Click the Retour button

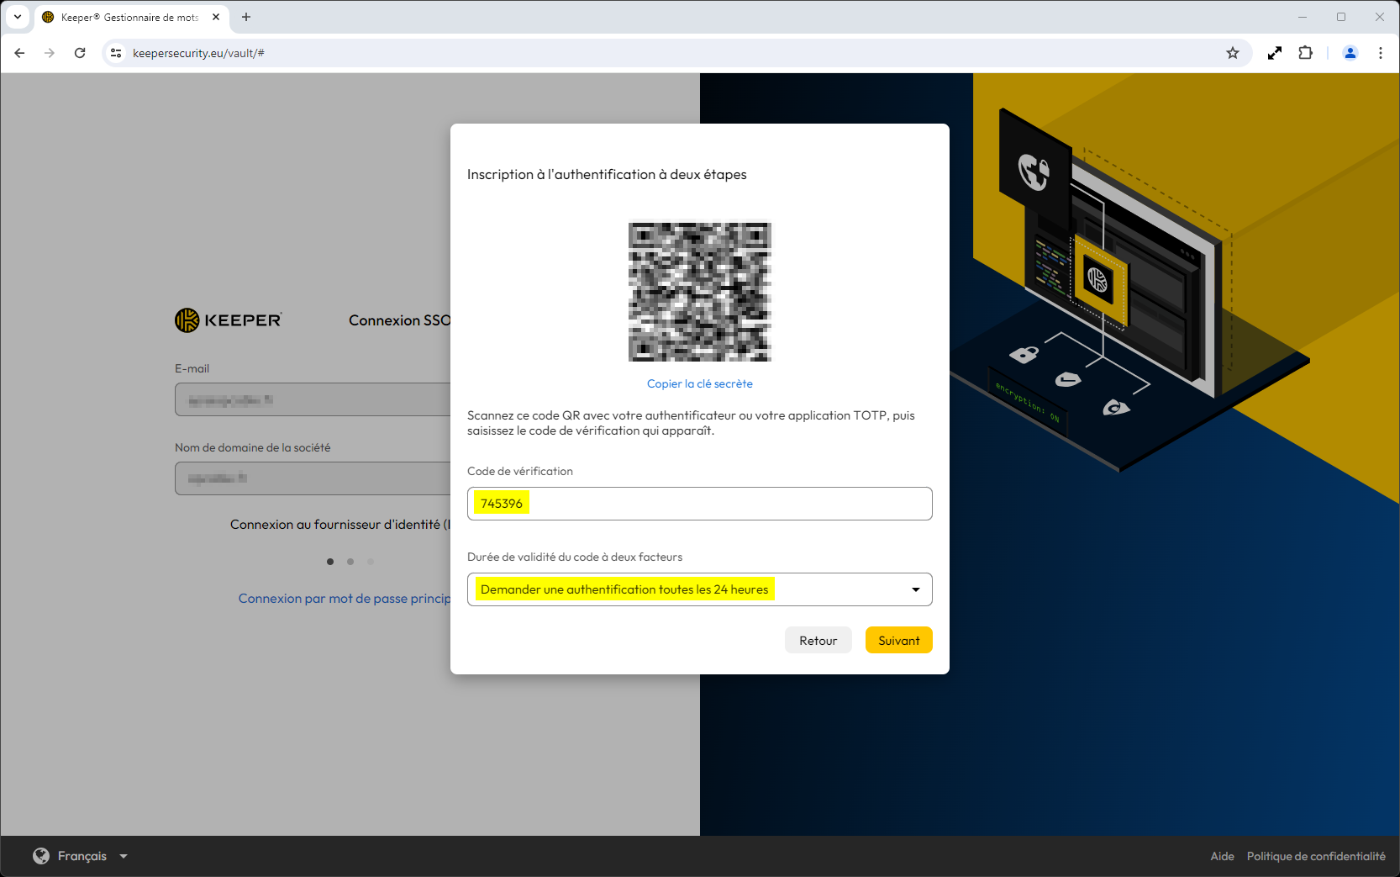(x=818, y=641)
